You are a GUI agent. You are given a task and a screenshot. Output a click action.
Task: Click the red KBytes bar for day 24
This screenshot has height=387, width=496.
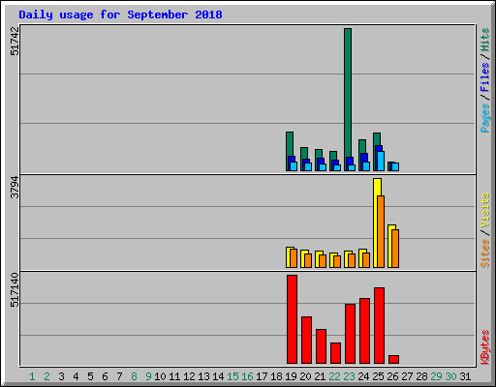click(364, 331)
